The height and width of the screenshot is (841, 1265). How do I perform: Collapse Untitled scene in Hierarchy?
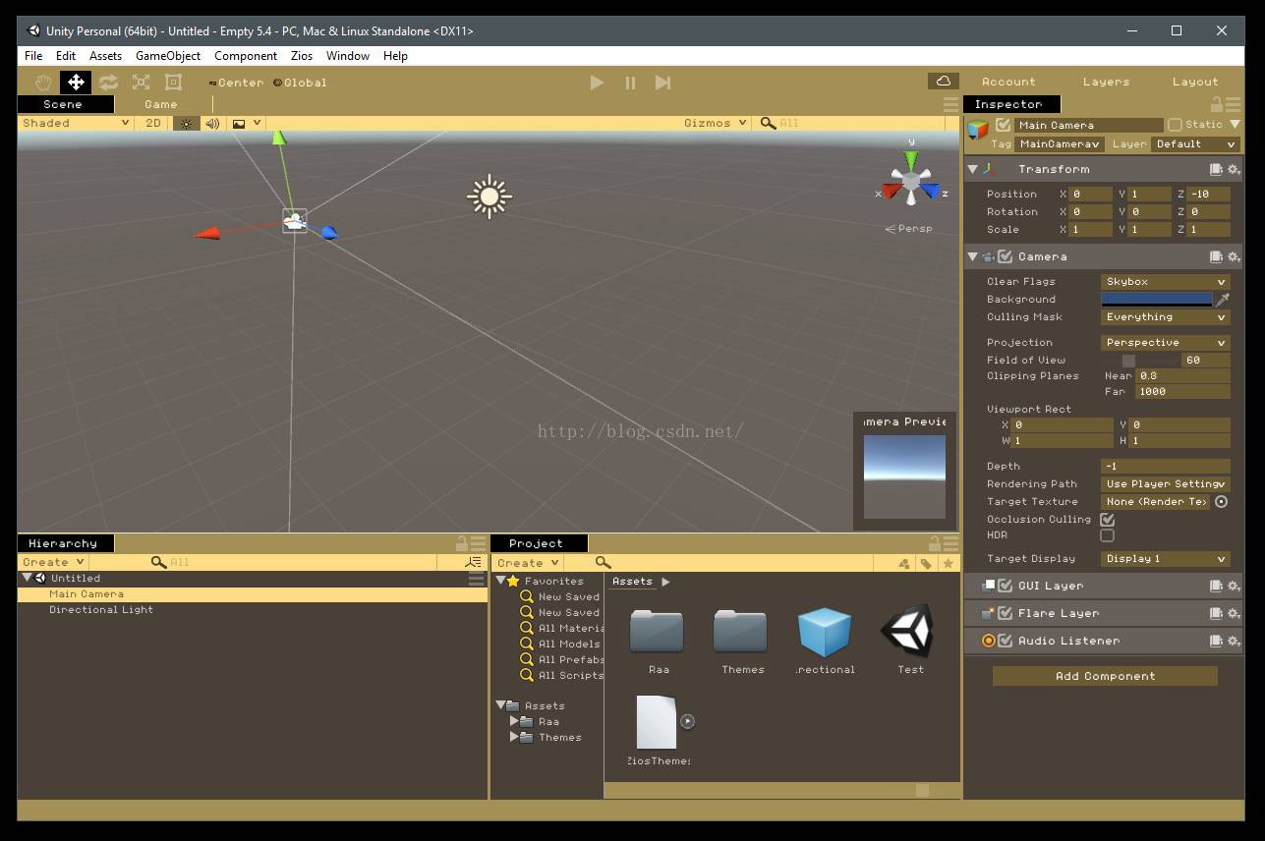tap(28, 578)
